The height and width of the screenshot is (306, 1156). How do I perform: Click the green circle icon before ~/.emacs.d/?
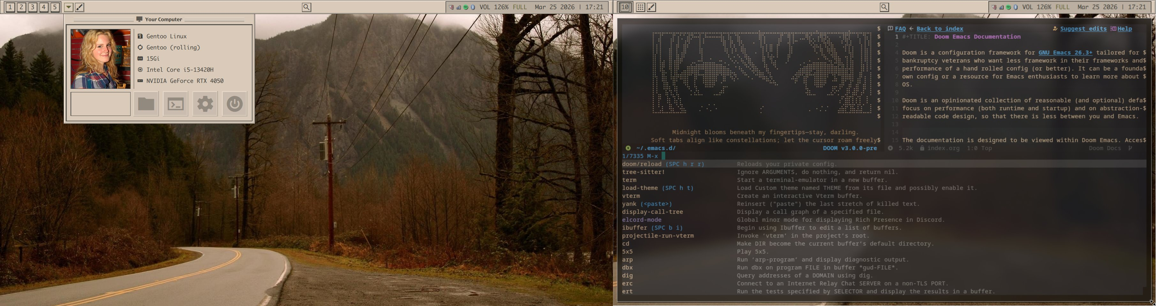tap(628, 148)
